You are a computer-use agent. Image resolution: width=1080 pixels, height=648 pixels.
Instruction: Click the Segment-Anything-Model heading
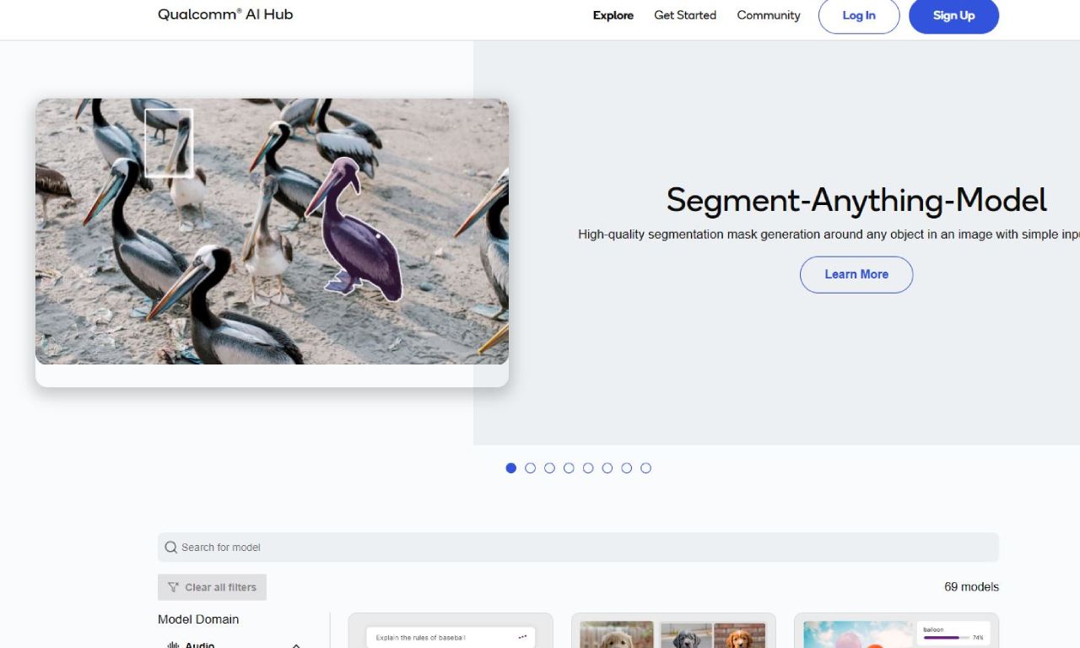click(x=856, y=201)
